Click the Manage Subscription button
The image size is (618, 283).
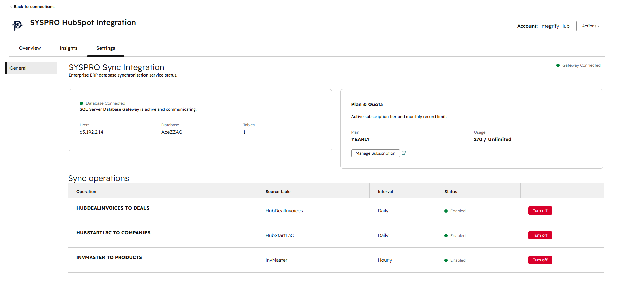pyautogui.click(x=375, y=153)
